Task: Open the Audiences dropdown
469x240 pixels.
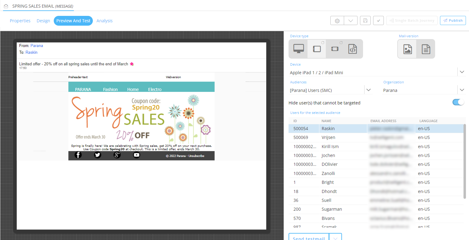Action: coord(369,90)
